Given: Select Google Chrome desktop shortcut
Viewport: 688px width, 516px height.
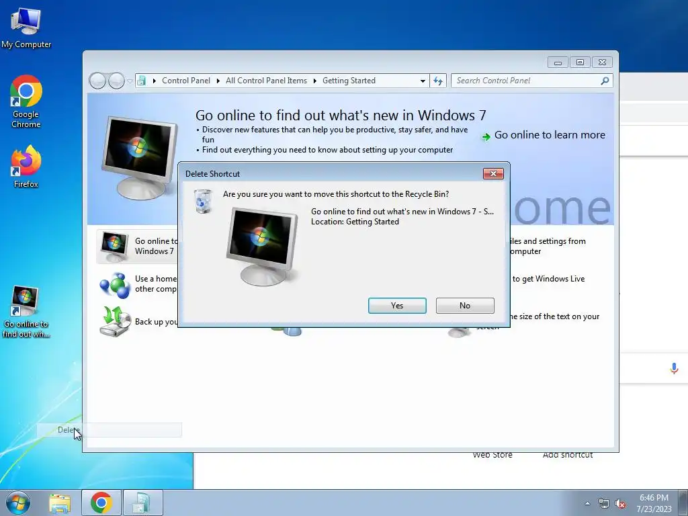Looking at the screenshot, I should click(26, 102).
